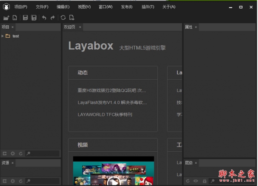This screenshot has width=258, height=186.
Task: Play the video in the 视频 section
Action: click(114, 181)
